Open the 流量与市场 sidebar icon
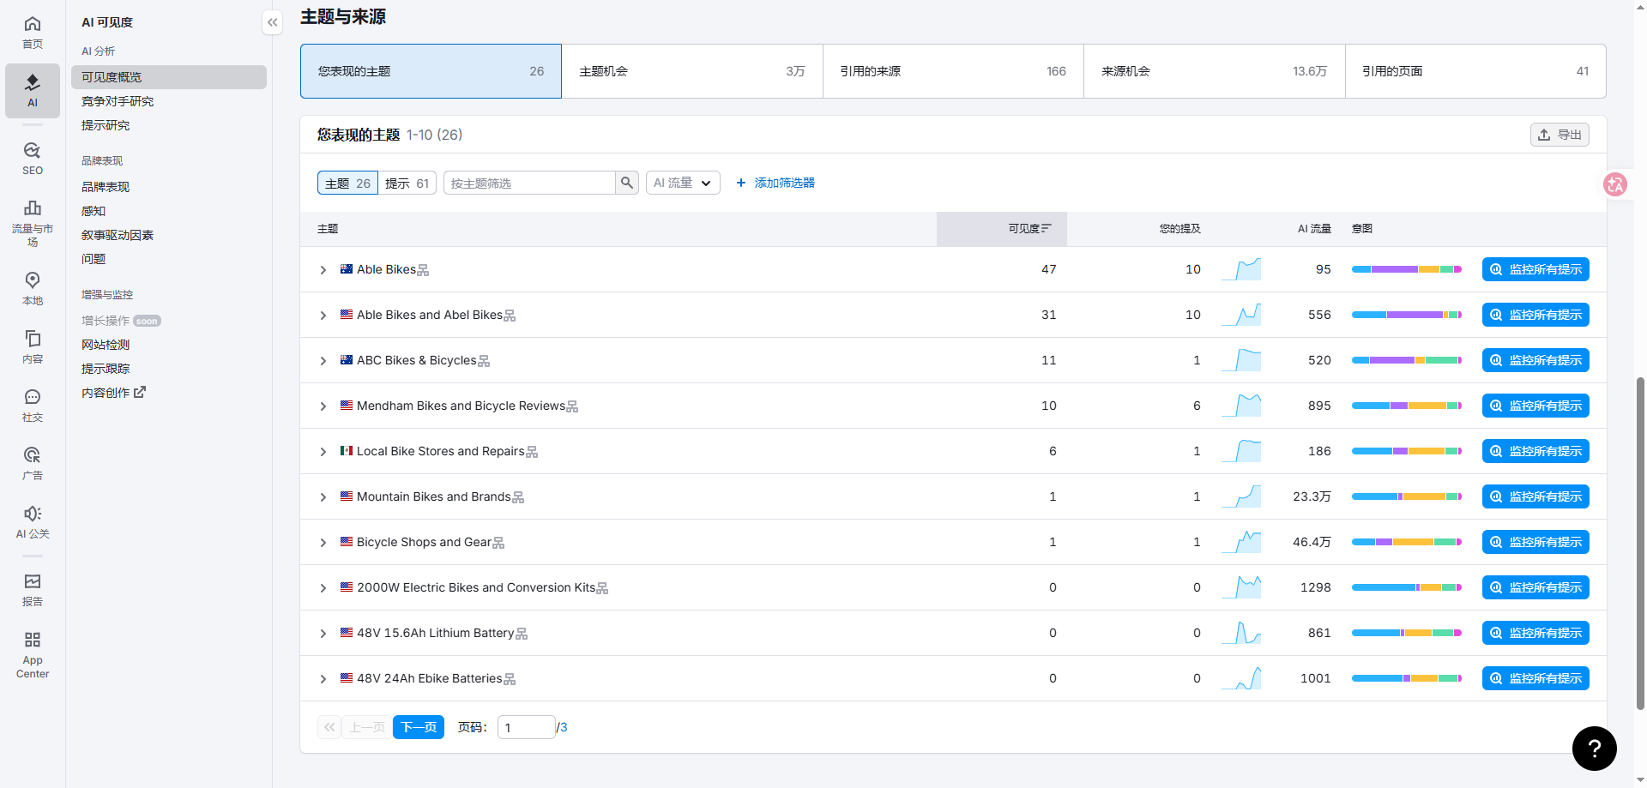 coord(33,221)
